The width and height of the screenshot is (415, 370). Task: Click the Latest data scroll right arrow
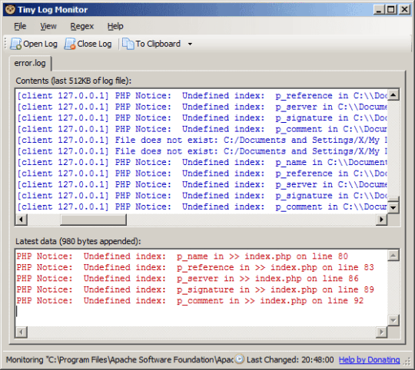pyautogui.click(x=381, y=332)
